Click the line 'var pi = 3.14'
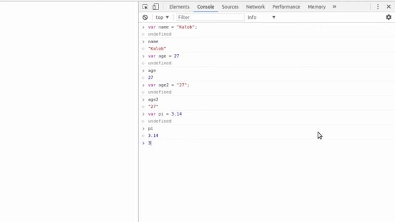Screen dimensions: 395x222 pyautogui.click(x=165, y=114)
